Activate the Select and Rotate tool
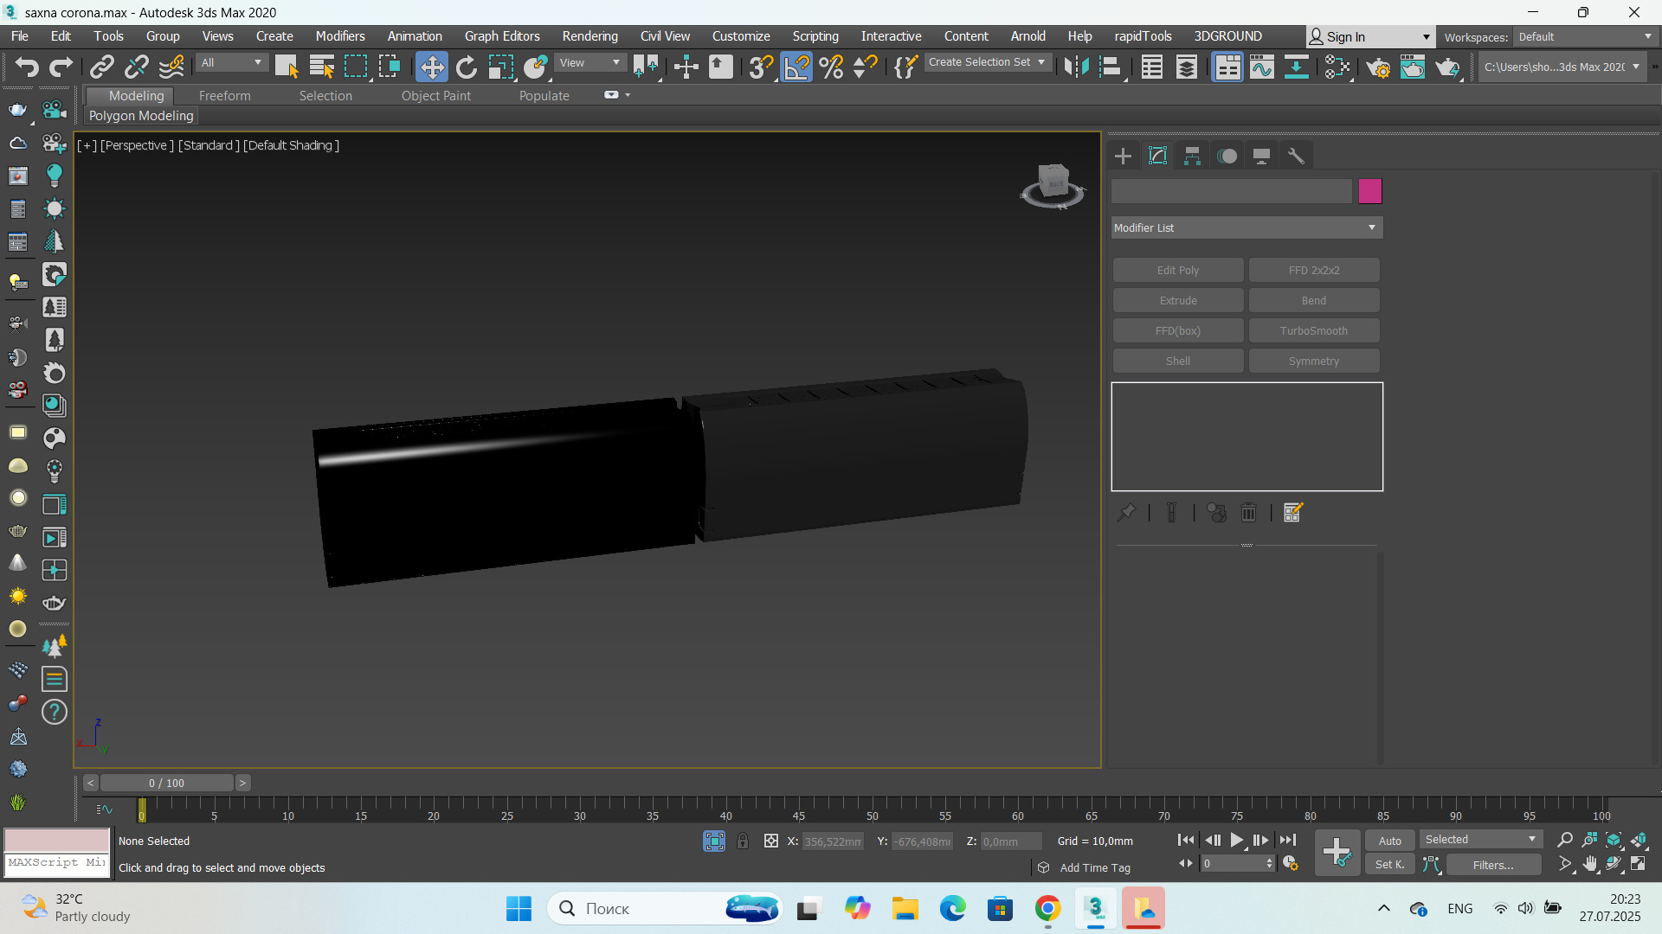This screenshot has height=934, width=1662. [467, 67]
